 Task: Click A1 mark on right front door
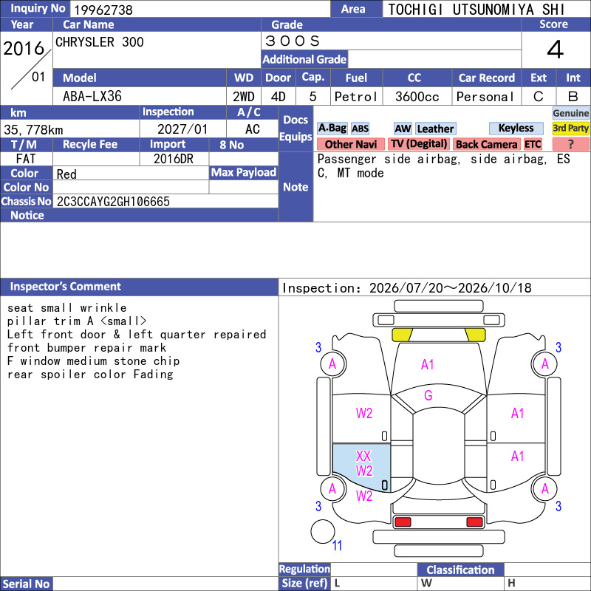pos(518,413)
